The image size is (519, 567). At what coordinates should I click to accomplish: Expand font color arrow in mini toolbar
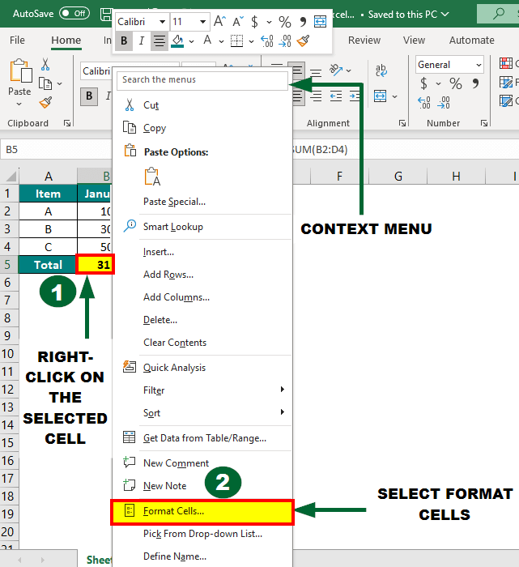(221, 41)
